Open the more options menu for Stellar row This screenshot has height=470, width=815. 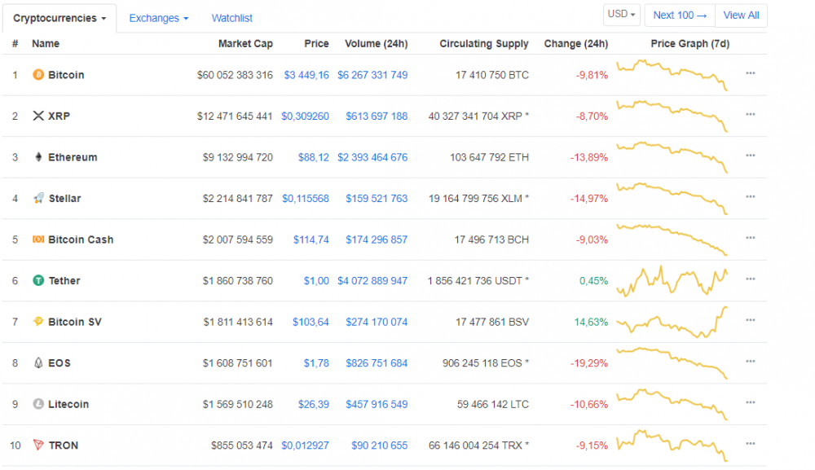[x=750, y=197]
